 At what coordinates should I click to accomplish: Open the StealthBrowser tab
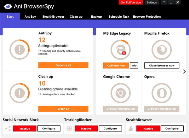[x=53, y=17]
